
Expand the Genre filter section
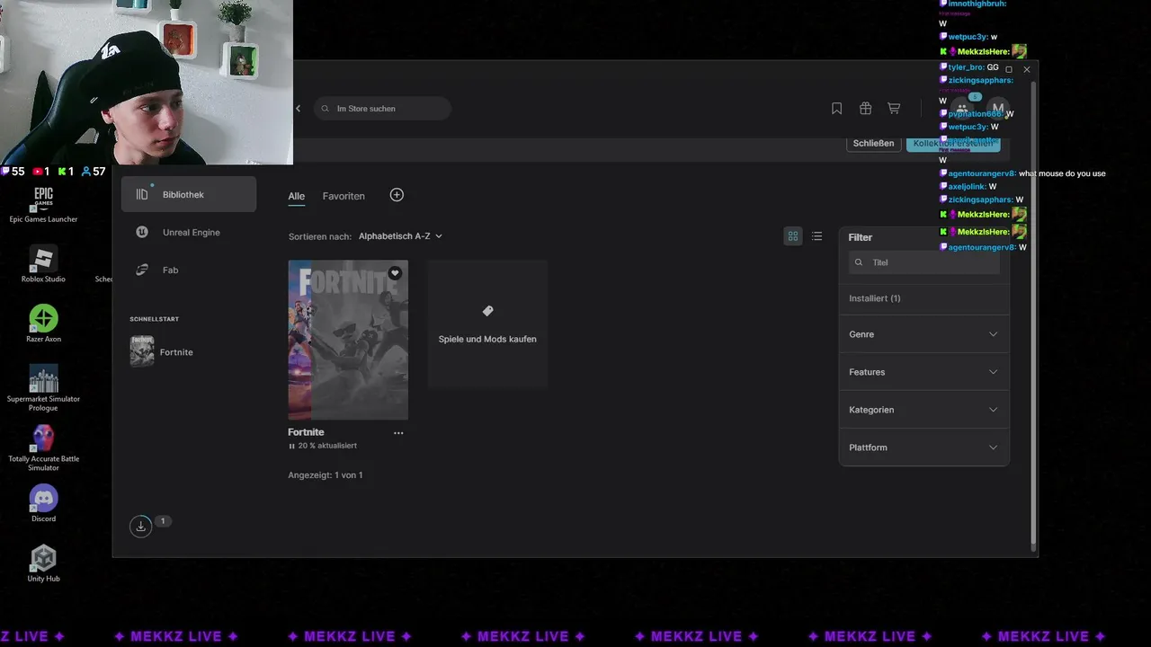click(923, 334)
